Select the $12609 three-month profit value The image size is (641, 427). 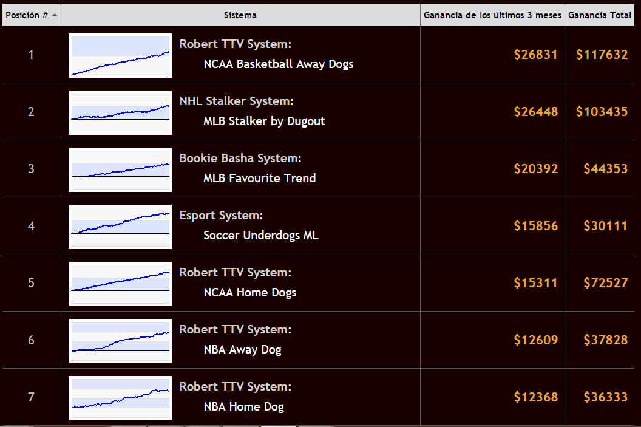tap(535, 340)
